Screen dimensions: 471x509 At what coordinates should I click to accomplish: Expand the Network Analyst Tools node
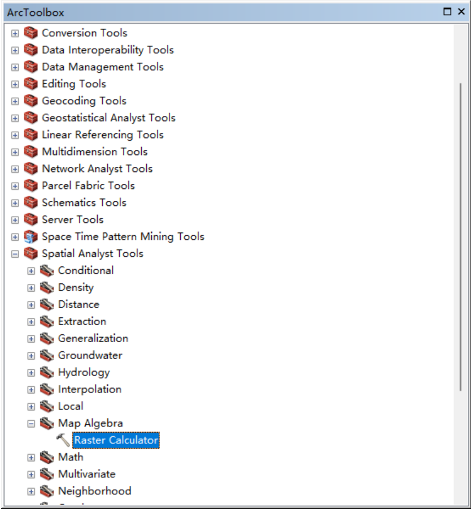tap(15, 169)
